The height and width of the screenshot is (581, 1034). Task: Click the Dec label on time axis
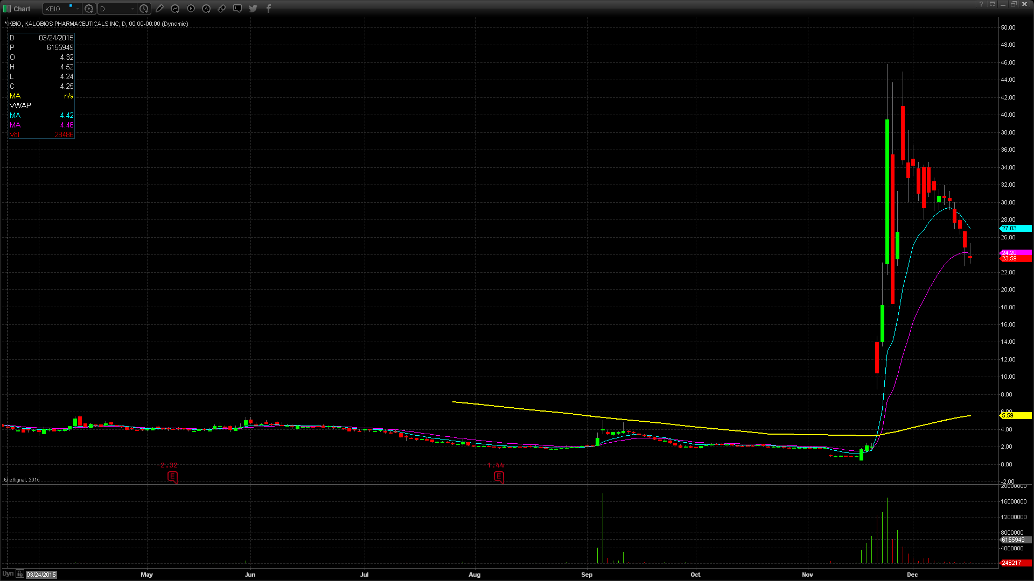coord(912,575)
